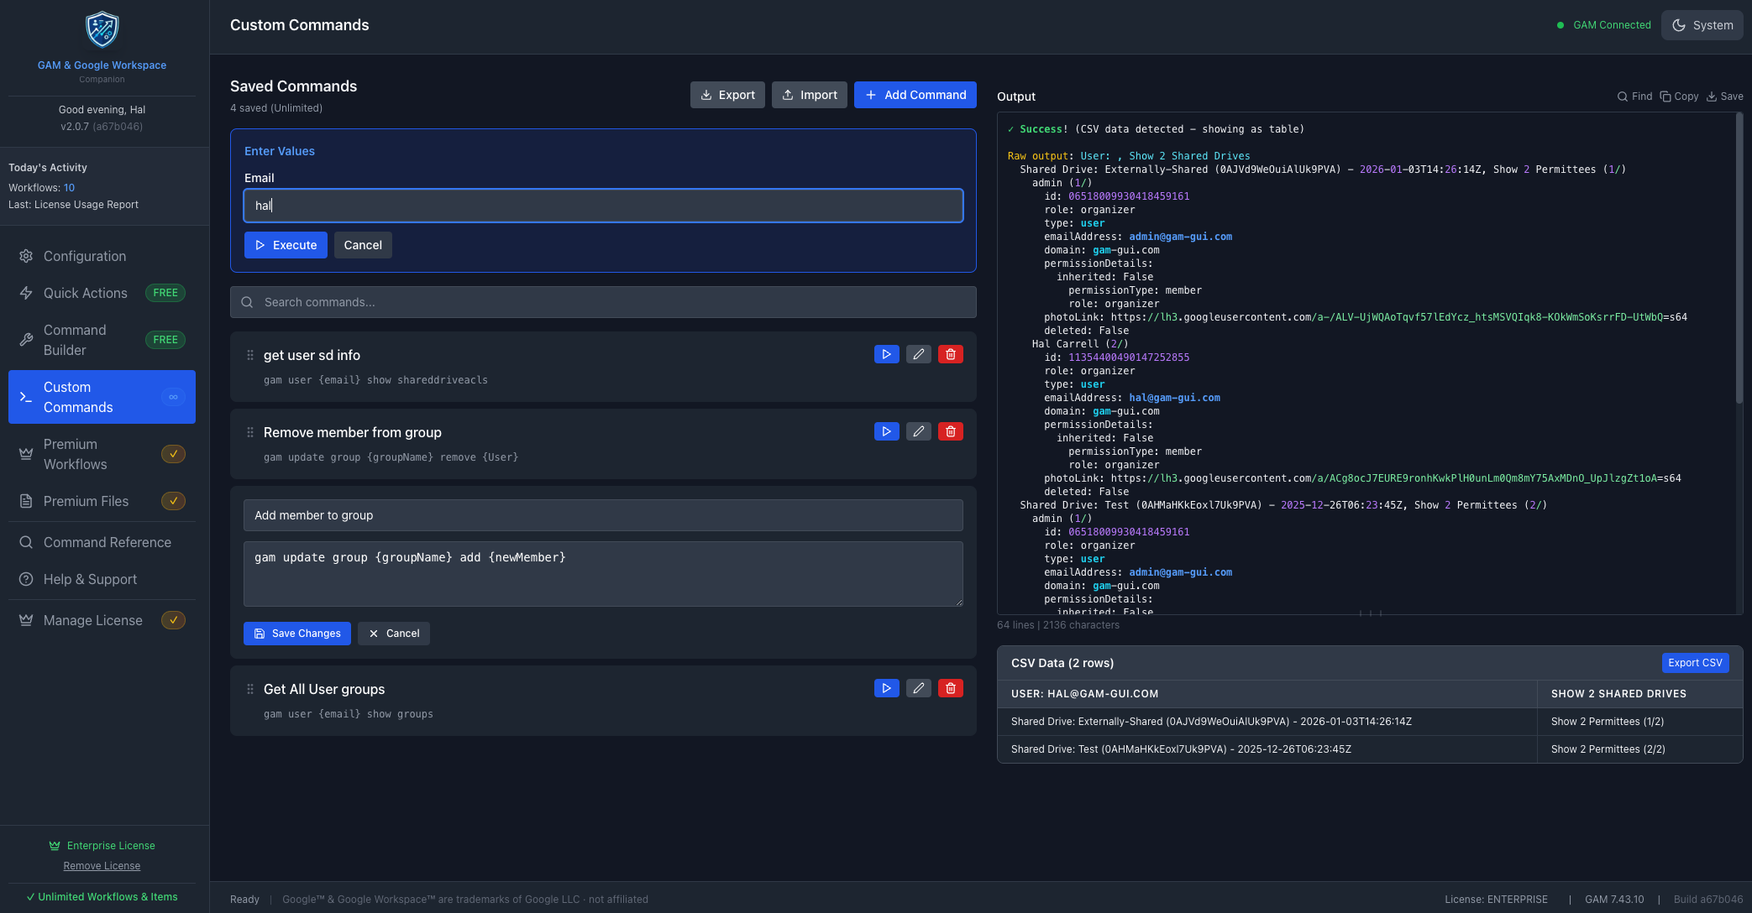Copy the output text

pos(1679,97)
